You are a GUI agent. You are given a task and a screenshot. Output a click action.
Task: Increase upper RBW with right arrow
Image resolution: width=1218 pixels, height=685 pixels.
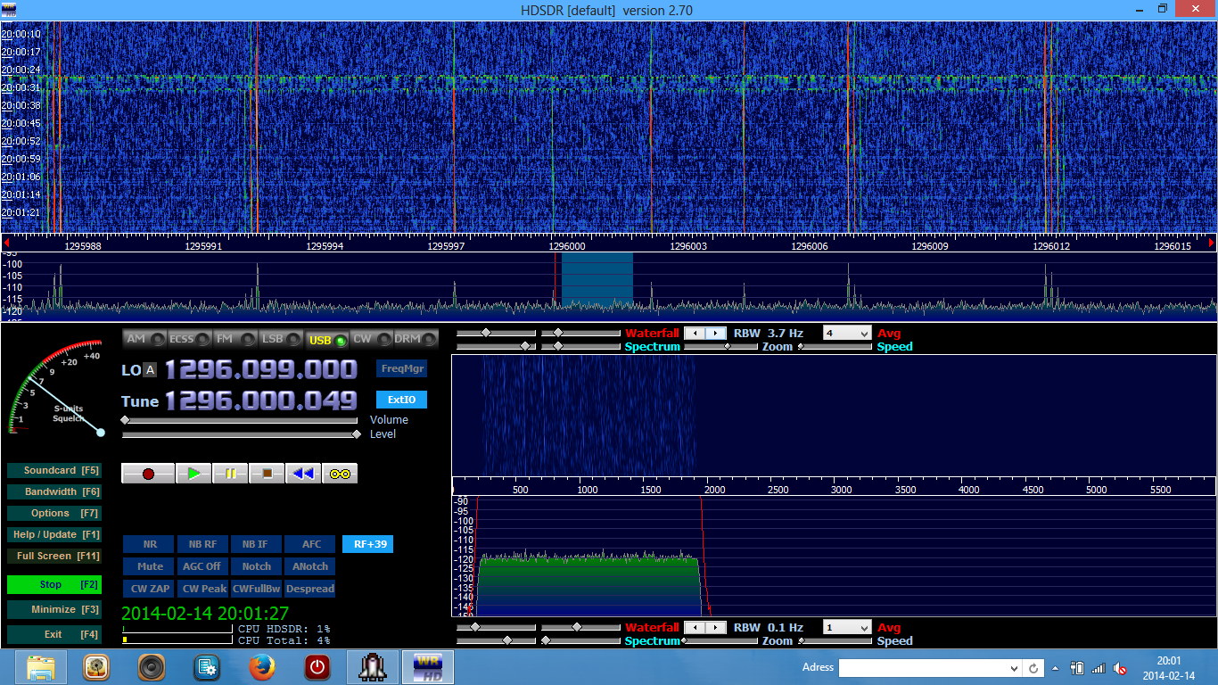pyautogui.click(x=716, y=334)
